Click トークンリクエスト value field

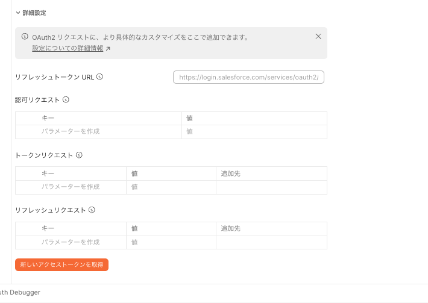(171, 187)
